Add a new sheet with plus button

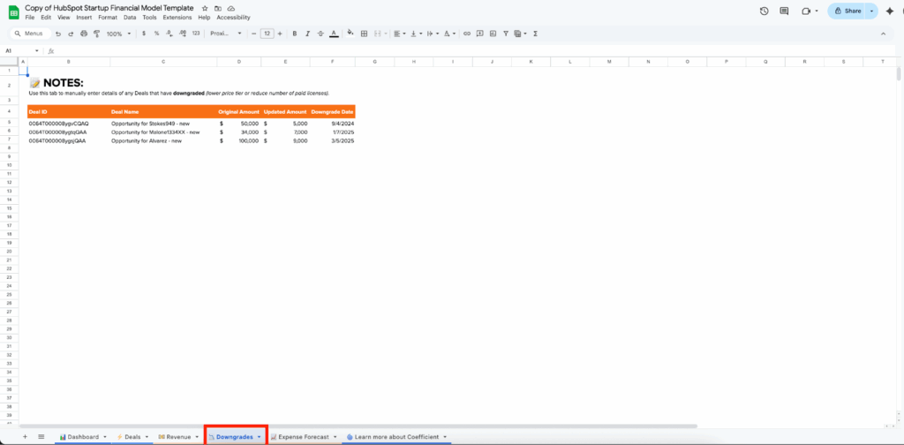(25, 437)
